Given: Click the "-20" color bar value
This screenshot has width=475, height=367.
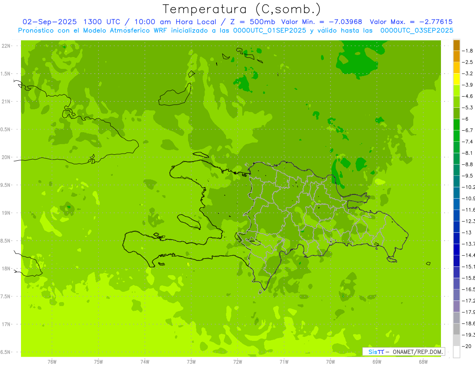Looking at the screenshot, I should pyautogui.click(x=467, y=346).
